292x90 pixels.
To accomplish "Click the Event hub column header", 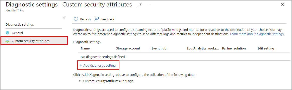I will point(159,48).
